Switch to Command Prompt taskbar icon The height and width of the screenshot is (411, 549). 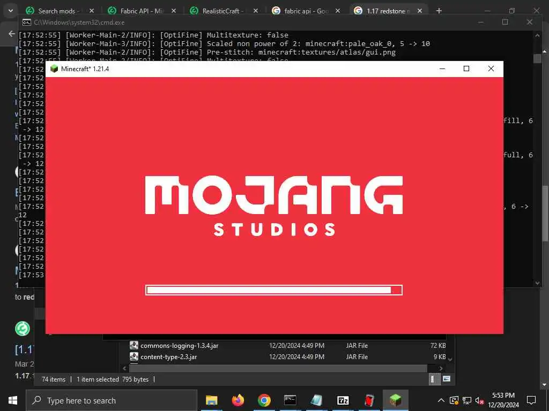click(290, 400)
